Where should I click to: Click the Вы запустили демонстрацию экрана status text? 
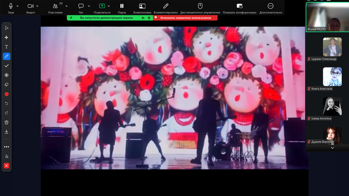(106, 18)
